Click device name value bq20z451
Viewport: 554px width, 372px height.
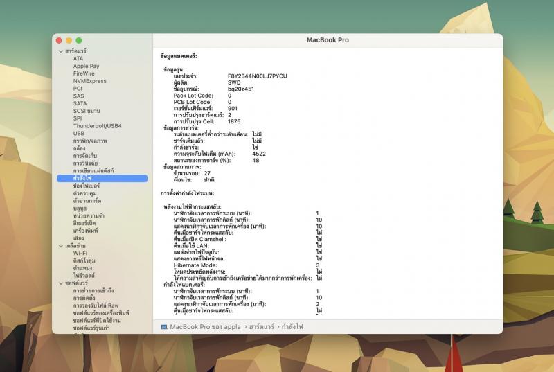pyautogui.click(x=240, y=89)
